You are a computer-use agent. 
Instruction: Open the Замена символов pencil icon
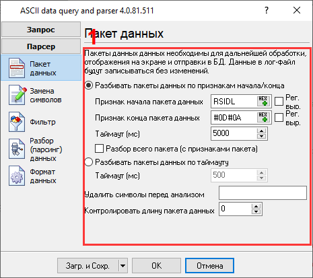17,95
